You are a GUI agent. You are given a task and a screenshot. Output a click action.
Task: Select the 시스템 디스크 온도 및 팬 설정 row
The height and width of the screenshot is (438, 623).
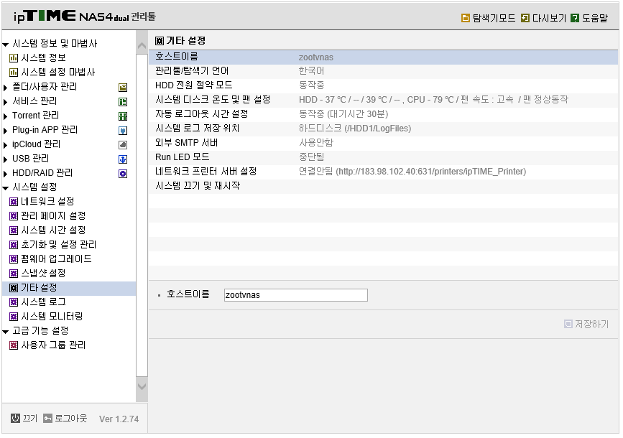tap(384, 99)
